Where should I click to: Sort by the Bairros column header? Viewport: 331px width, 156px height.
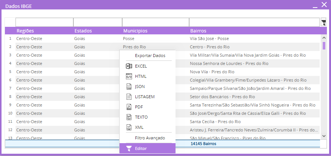pos(199,31)
